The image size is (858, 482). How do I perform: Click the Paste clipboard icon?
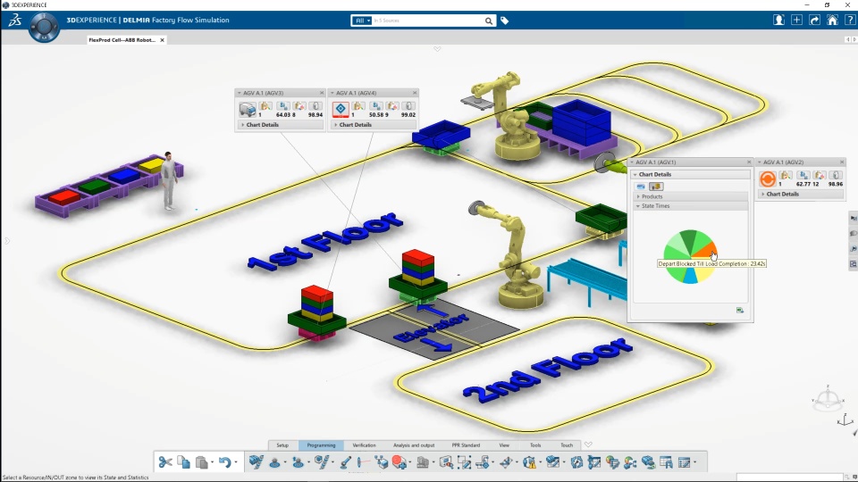coord(201,462)
